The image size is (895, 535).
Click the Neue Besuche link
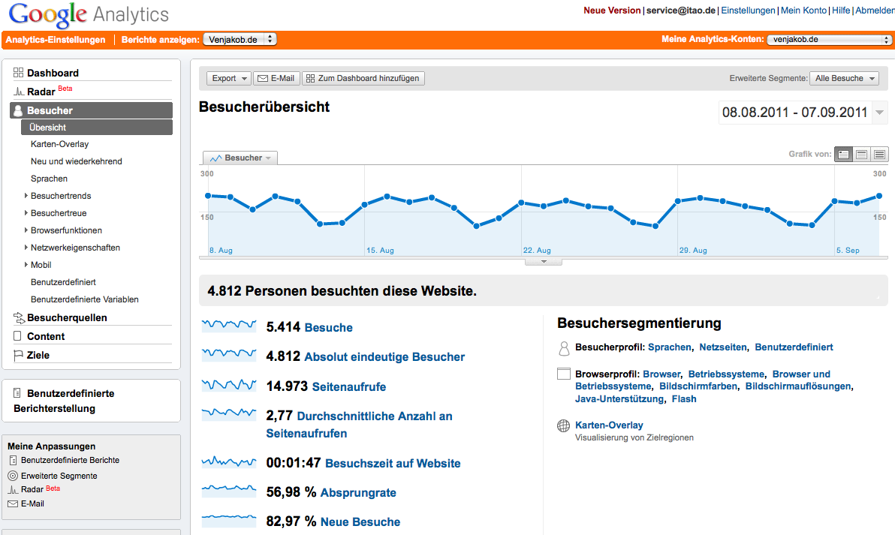click(x=360, y=522)
